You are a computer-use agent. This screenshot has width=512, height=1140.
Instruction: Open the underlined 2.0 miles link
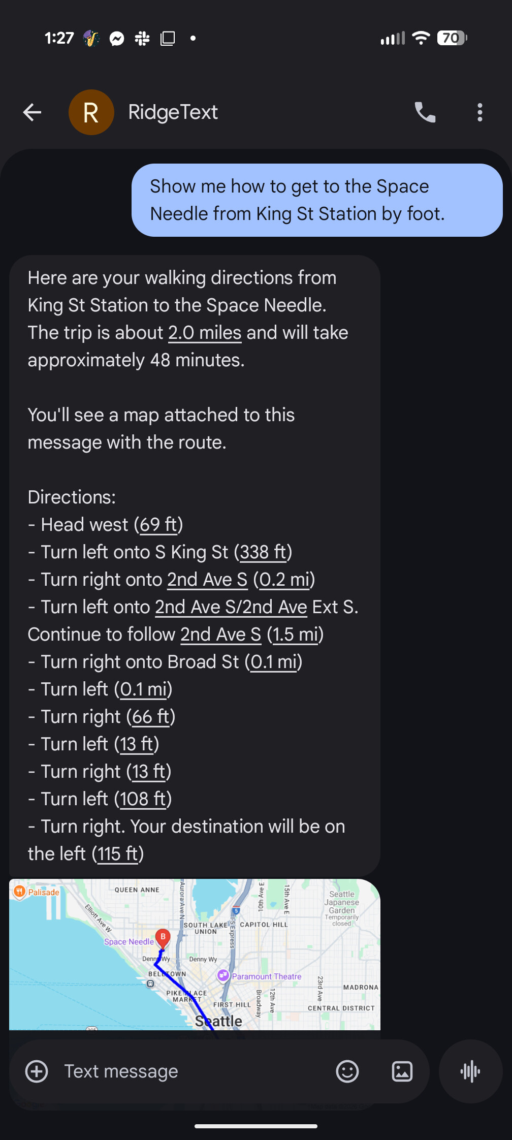[204, 332]
